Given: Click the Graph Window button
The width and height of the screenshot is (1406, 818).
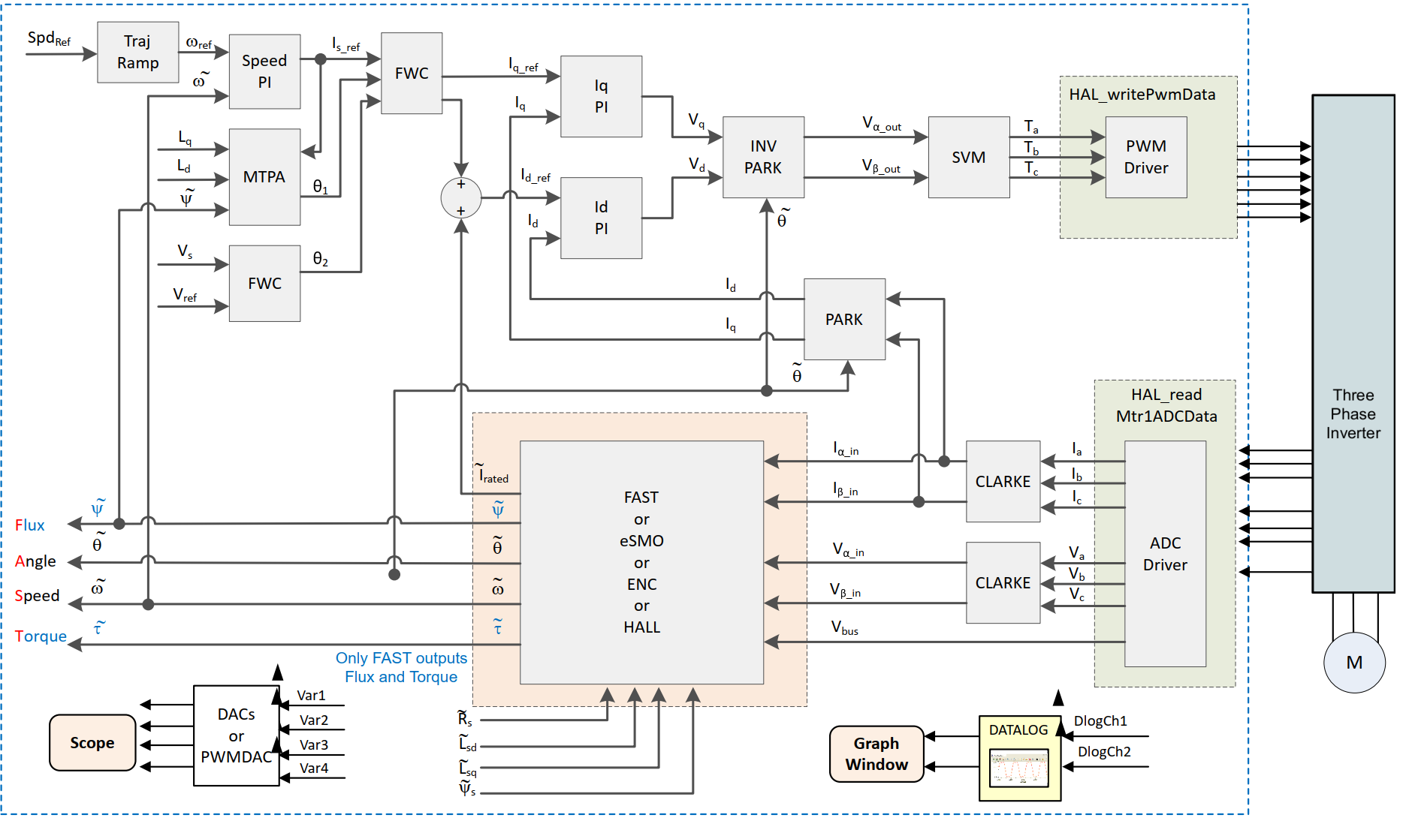Looking at the screenshot, I should 876,753.
